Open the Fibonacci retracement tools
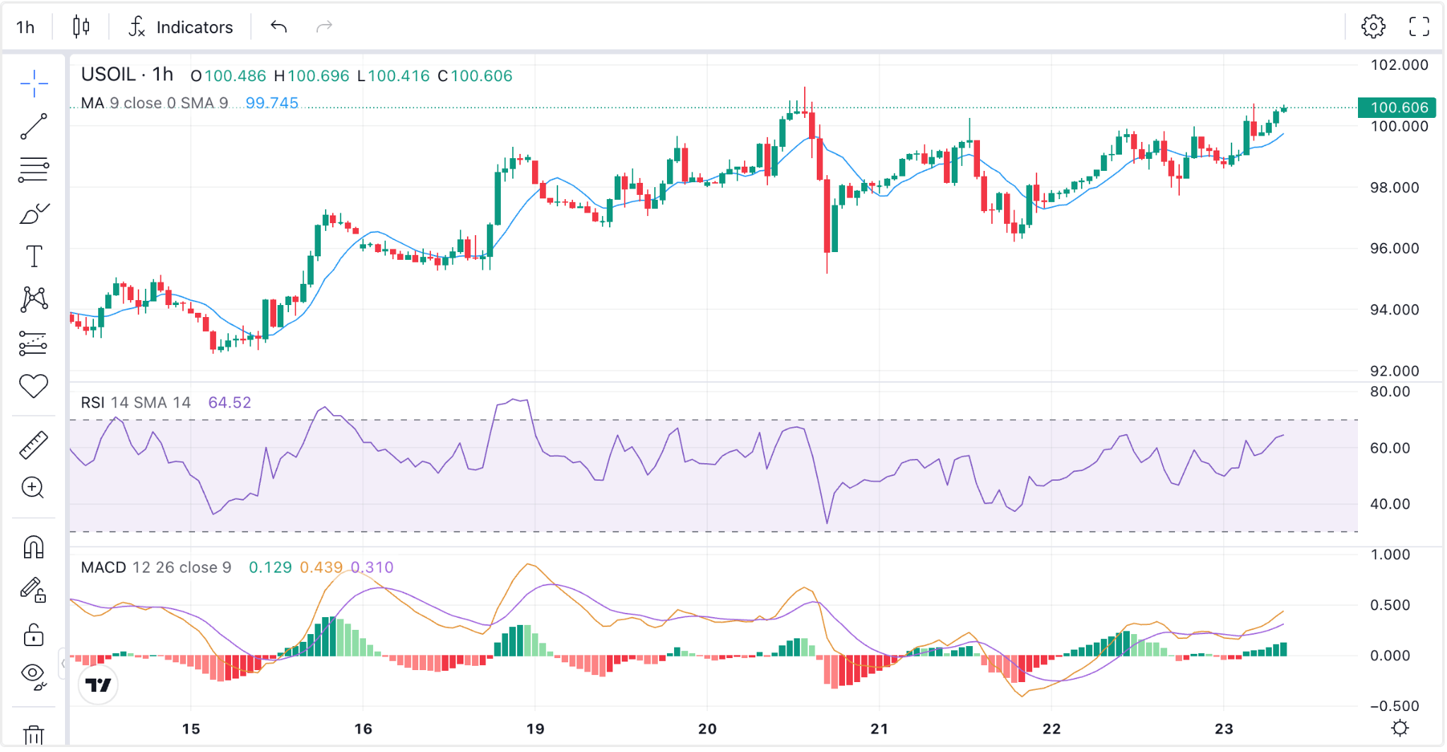The image size is (1447, 752). coord(33,169)
